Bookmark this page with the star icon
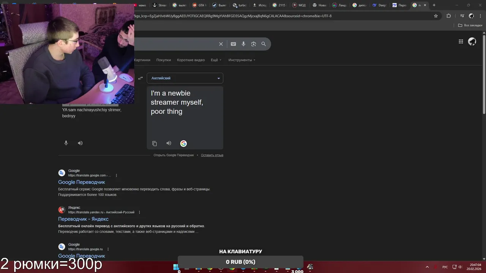 tap(436, 16)
